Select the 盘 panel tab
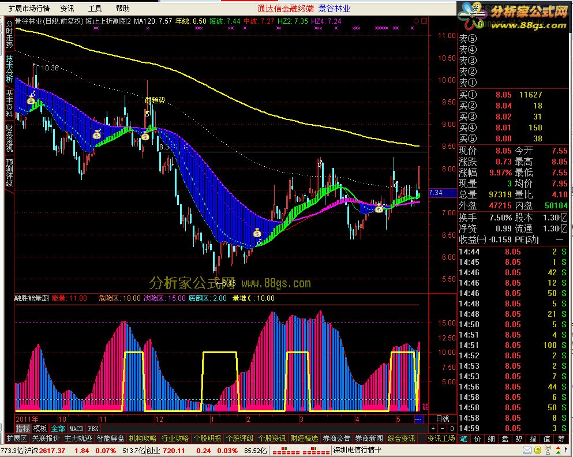The width and height of the screenshot is (573, 457). (505, 439)
